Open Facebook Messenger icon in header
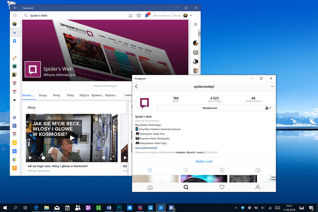The image size is (318, 212). [x=139, y=16]
